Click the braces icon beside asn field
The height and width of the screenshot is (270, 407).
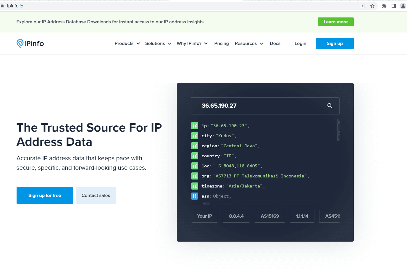point(195,196)
